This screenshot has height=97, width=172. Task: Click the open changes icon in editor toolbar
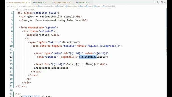tap(158, 2)
